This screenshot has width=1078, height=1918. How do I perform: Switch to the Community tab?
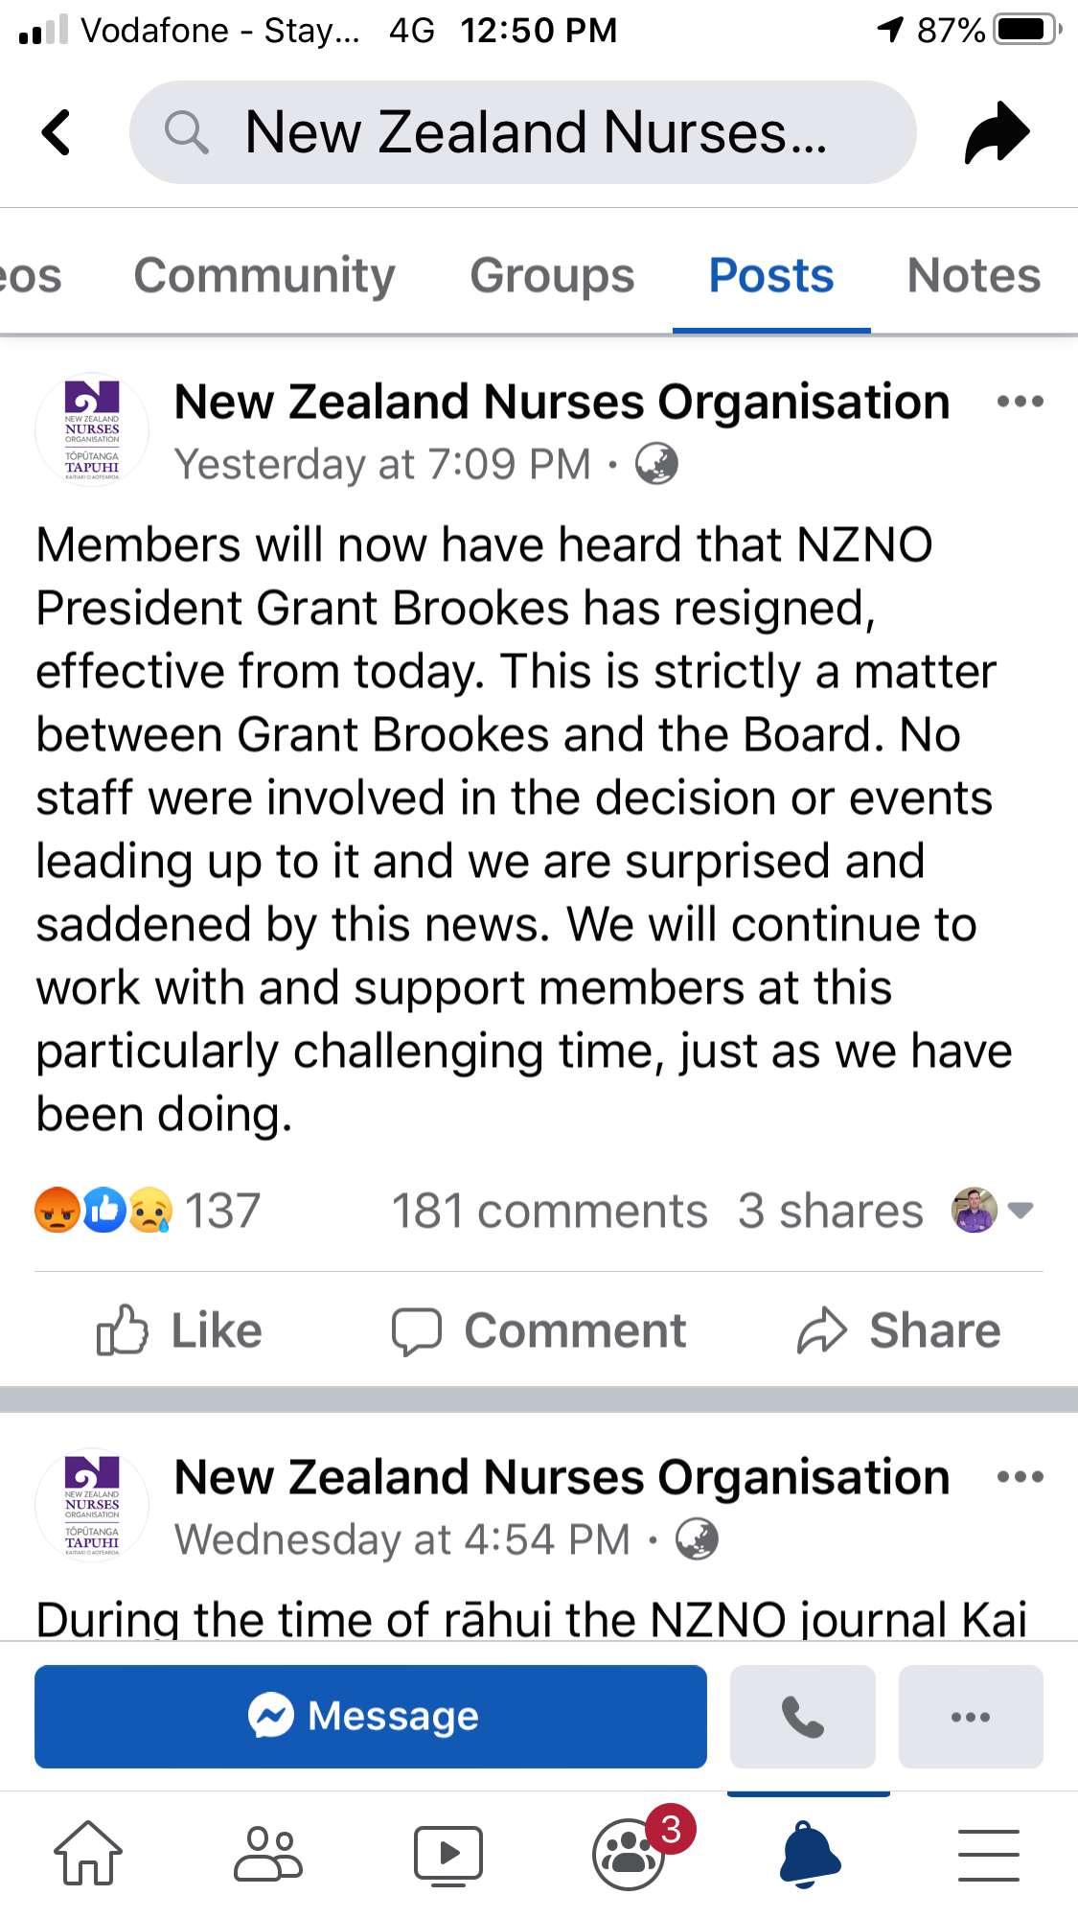(x=264, y=276)
